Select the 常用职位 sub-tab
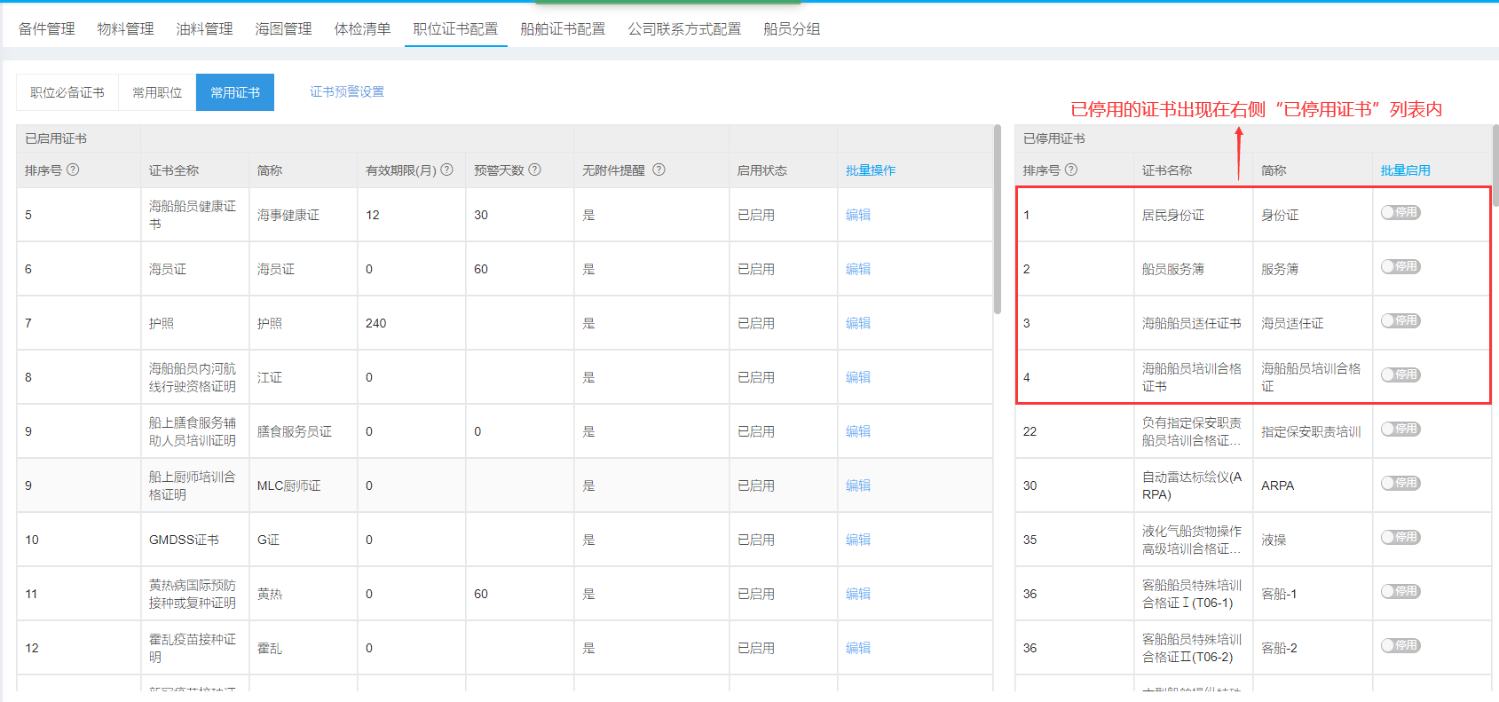The height and width of the screenshot is (702, 1499). 157,92
